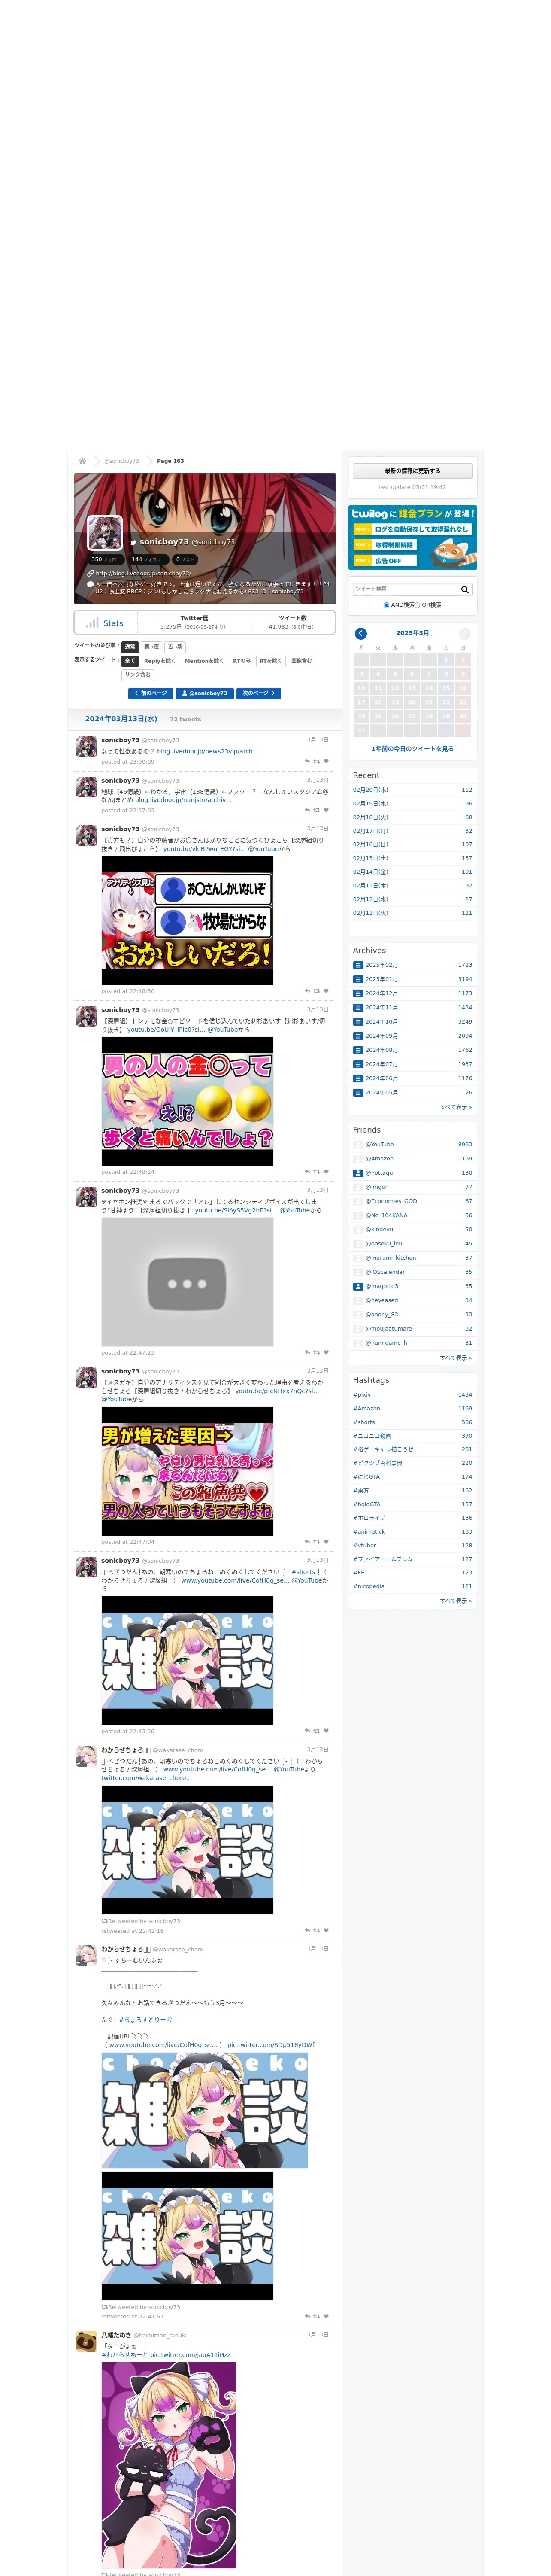This screenshot has width=551, height=2576.
Task: Click the 2024年06月 archive list icon
Action: pos(358,1078)
